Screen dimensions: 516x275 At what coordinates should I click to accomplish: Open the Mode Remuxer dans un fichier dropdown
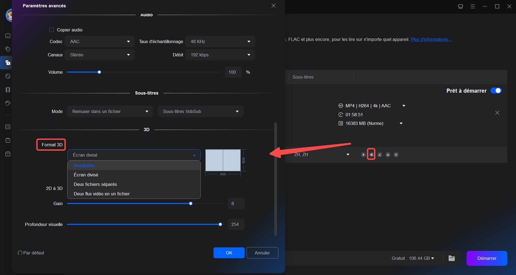click(x=110, y=111)
